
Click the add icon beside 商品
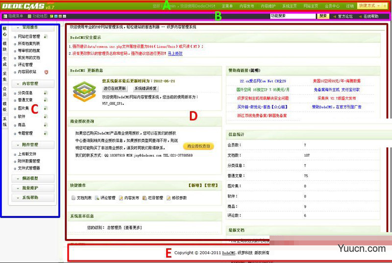46,125
